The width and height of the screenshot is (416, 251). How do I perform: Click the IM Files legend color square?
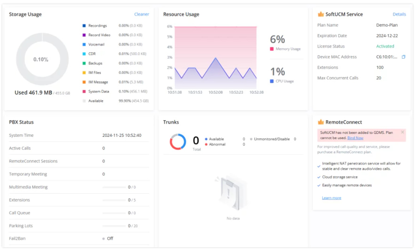point(84,73)
